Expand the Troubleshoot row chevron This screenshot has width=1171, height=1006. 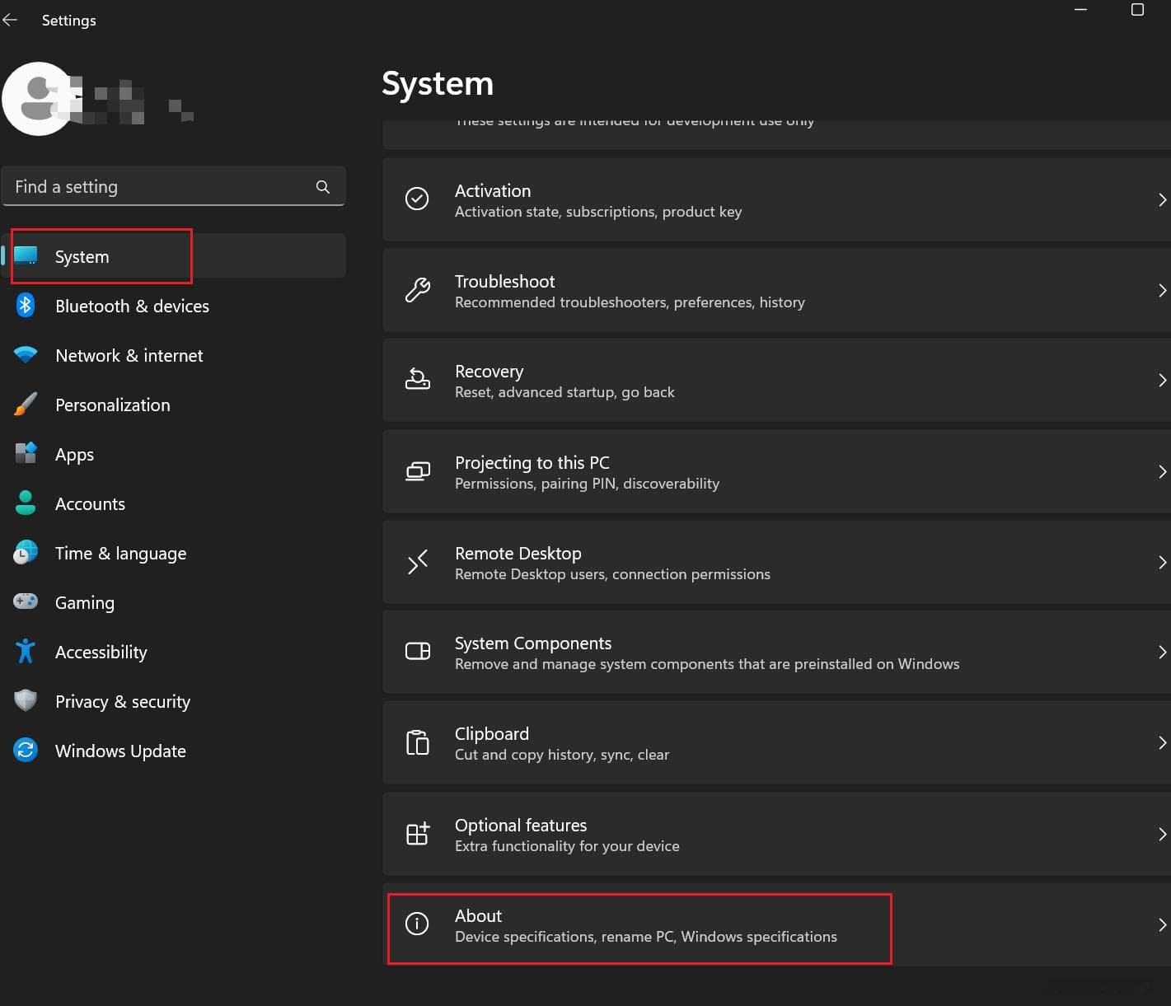coord(1162,290)
